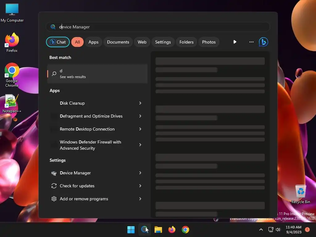The image size is (316, 237).
Task: Open Remote Desktop Connection result
Action: (x=97, y=129)
